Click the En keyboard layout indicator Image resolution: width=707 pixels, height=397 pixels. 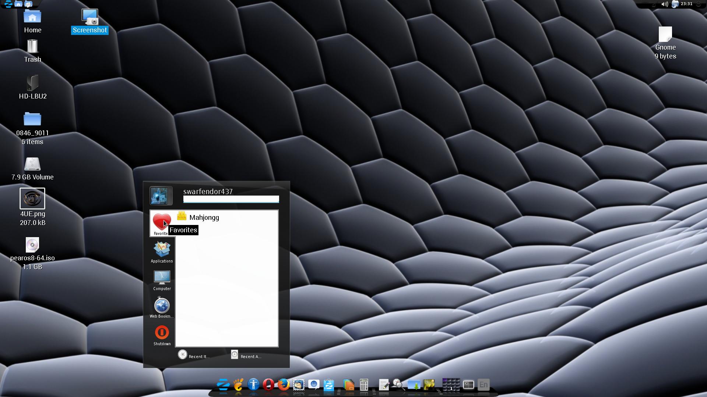(483, 385)
